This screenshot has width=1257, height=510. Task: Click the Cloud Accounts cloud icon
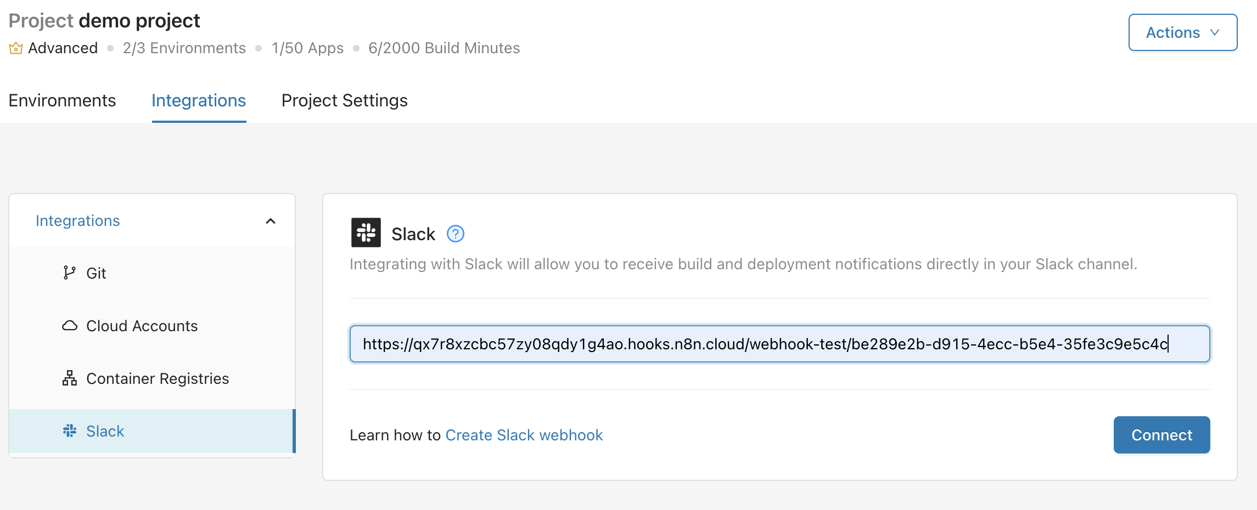pyautogui.click(x=70, y=325)
